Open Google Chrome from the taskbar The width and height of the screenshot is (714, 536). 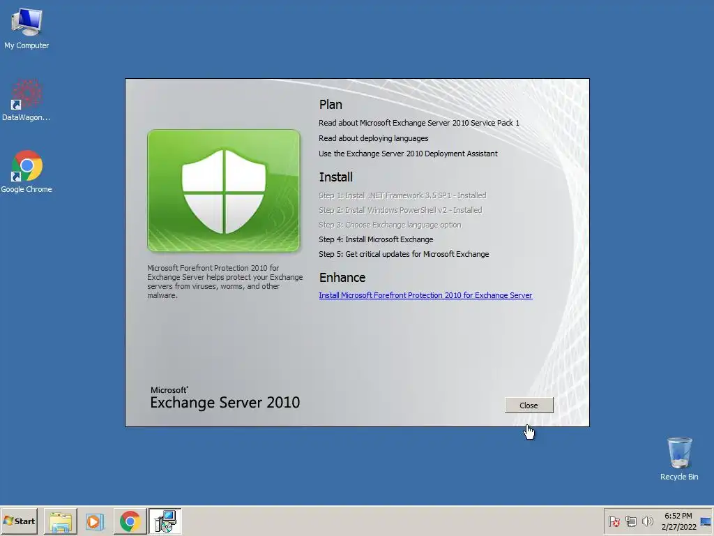[130, 521]
